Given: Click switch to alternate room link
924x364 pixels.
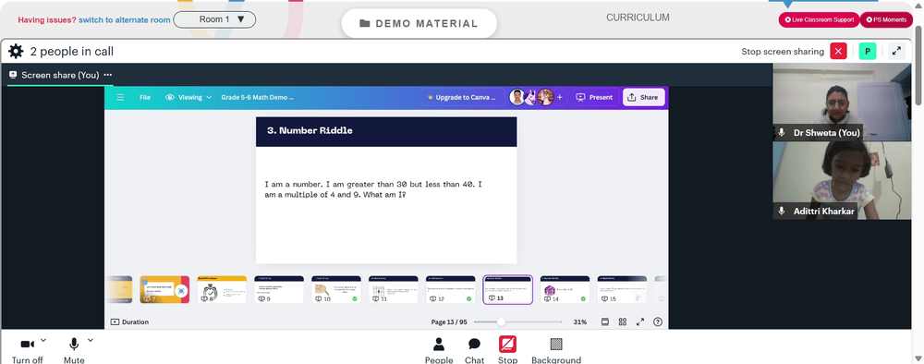Looking at the screenshot, I should point(125,20).
